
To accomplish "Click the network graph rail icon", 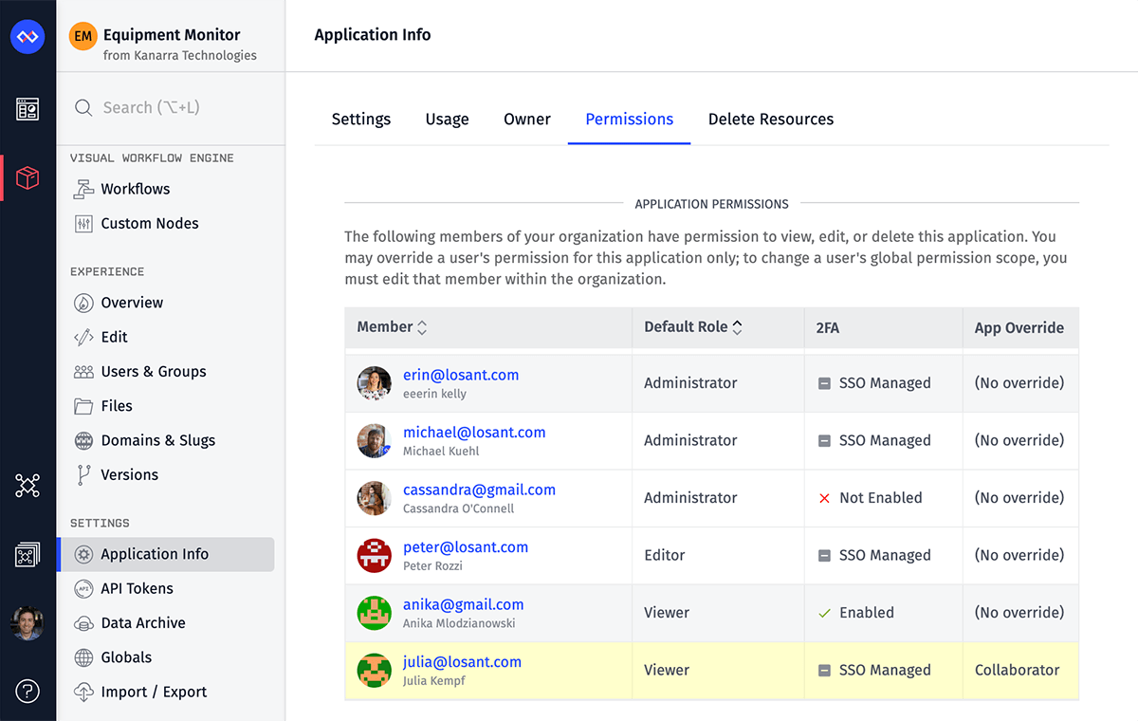I will point(28,486).
